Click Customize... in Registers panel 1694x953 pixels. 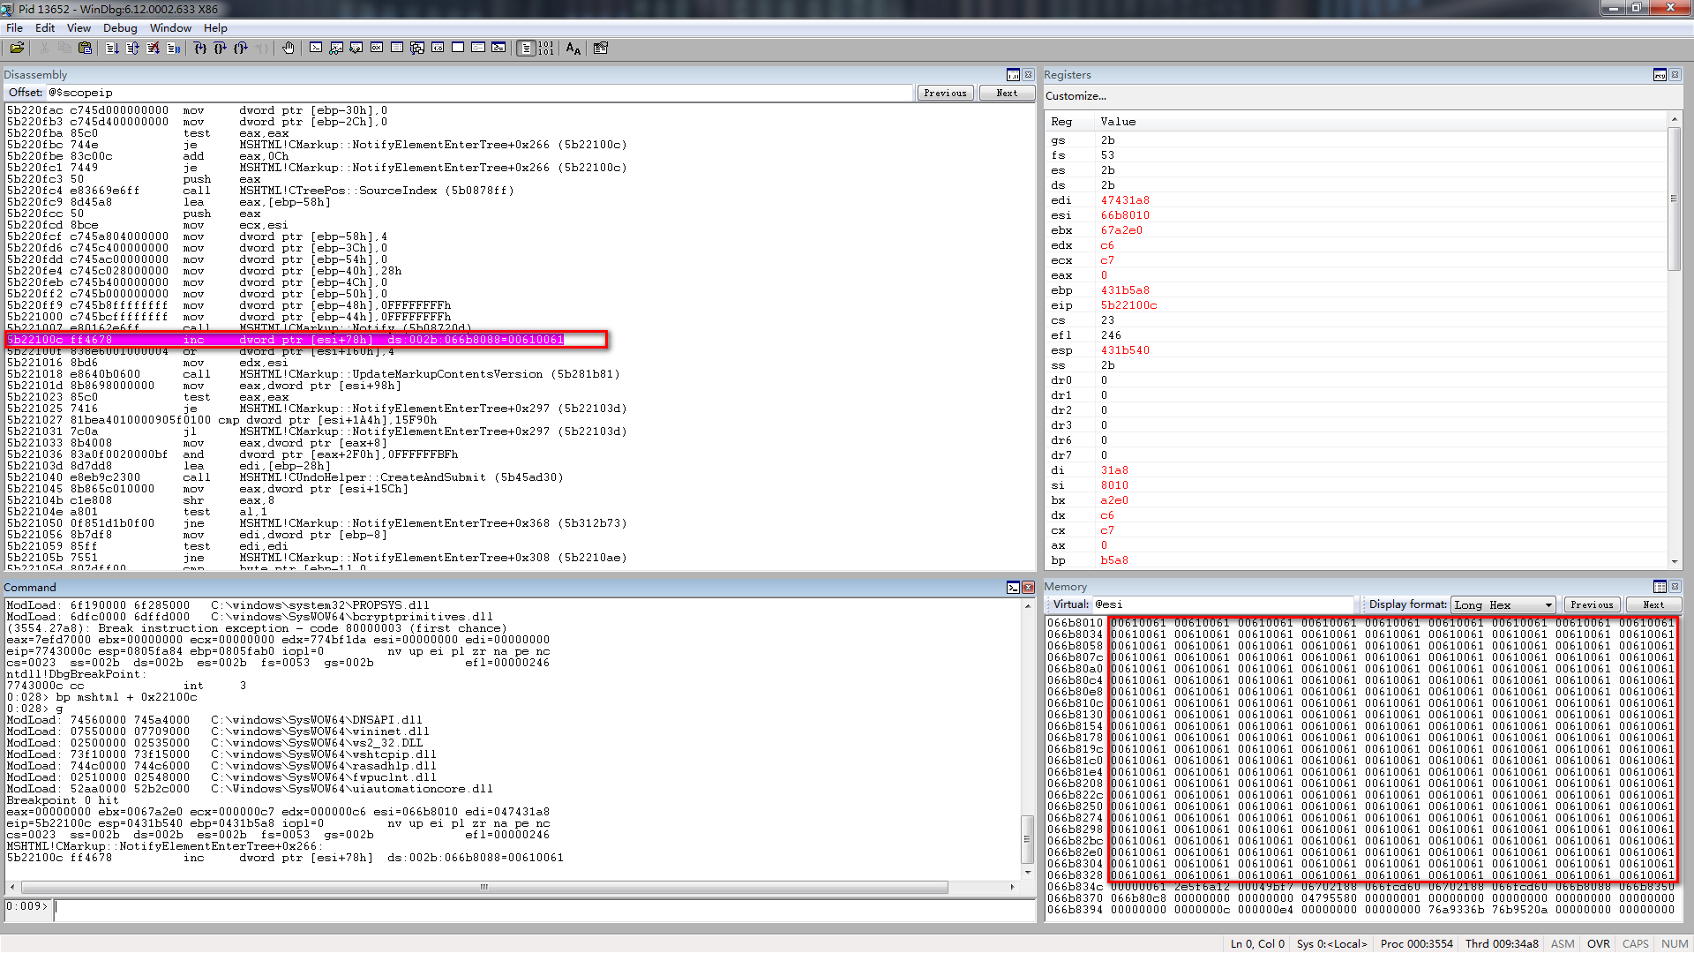(x=1076, y=96)
